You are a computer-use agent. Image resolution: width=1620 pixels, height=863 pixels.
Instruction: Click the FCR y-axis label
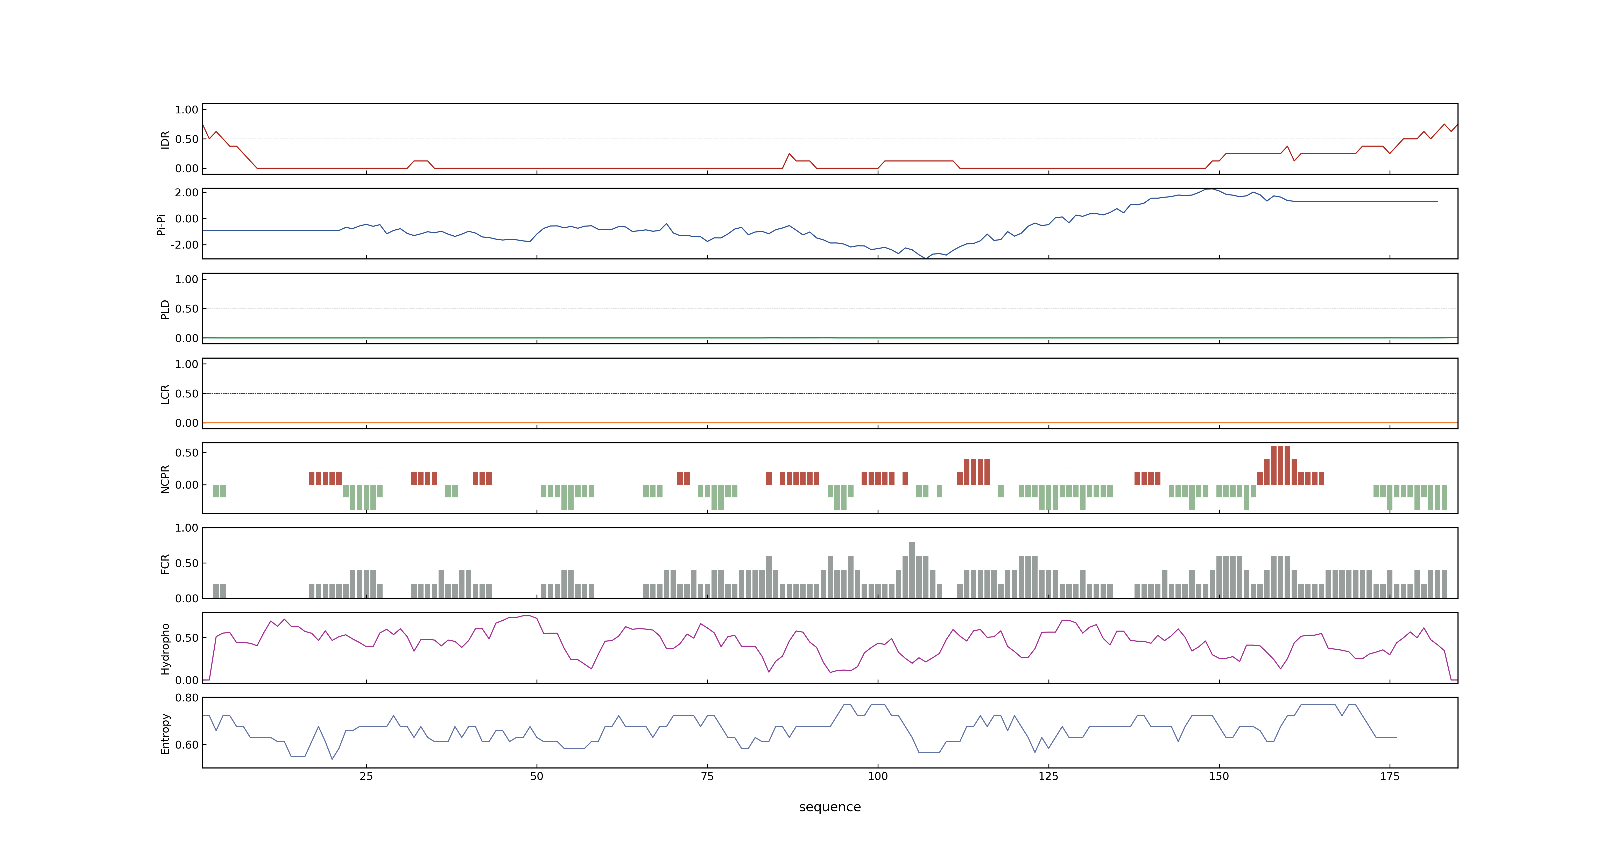[x=165, y=563]
